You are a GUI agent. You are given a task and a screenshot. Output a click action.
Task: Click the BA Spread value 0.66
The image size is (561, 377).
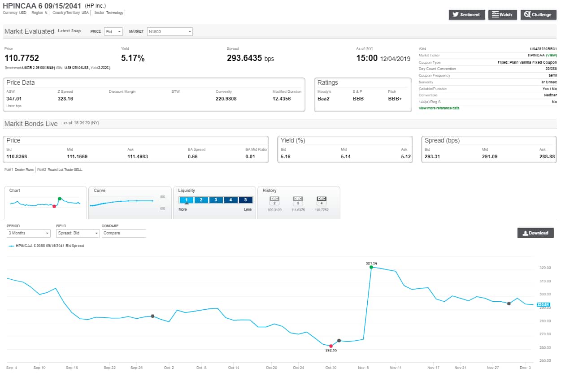coord(193,156)
